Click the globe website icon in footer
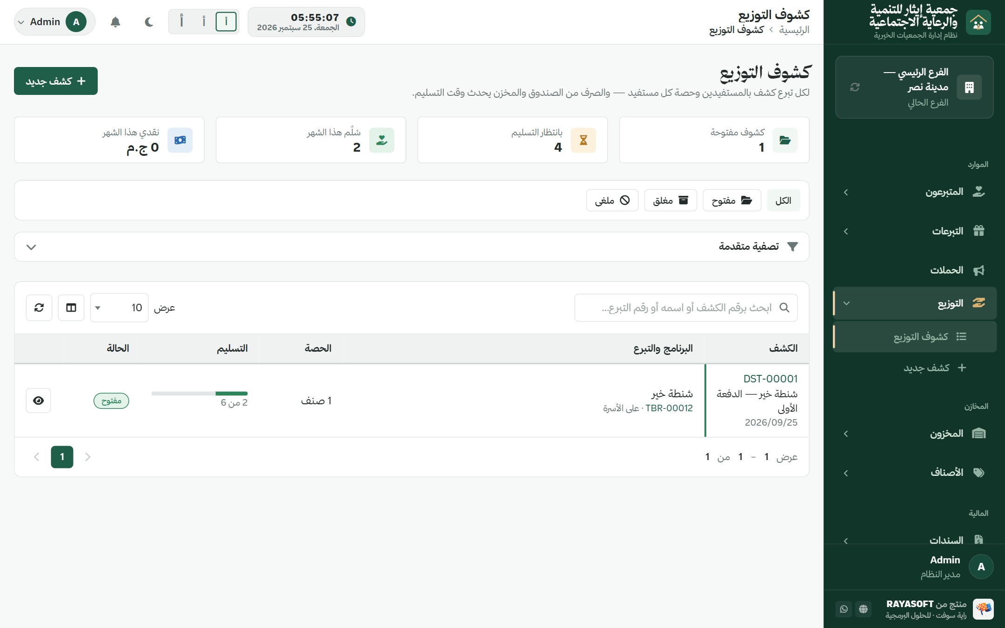 [x=863, y=609]
